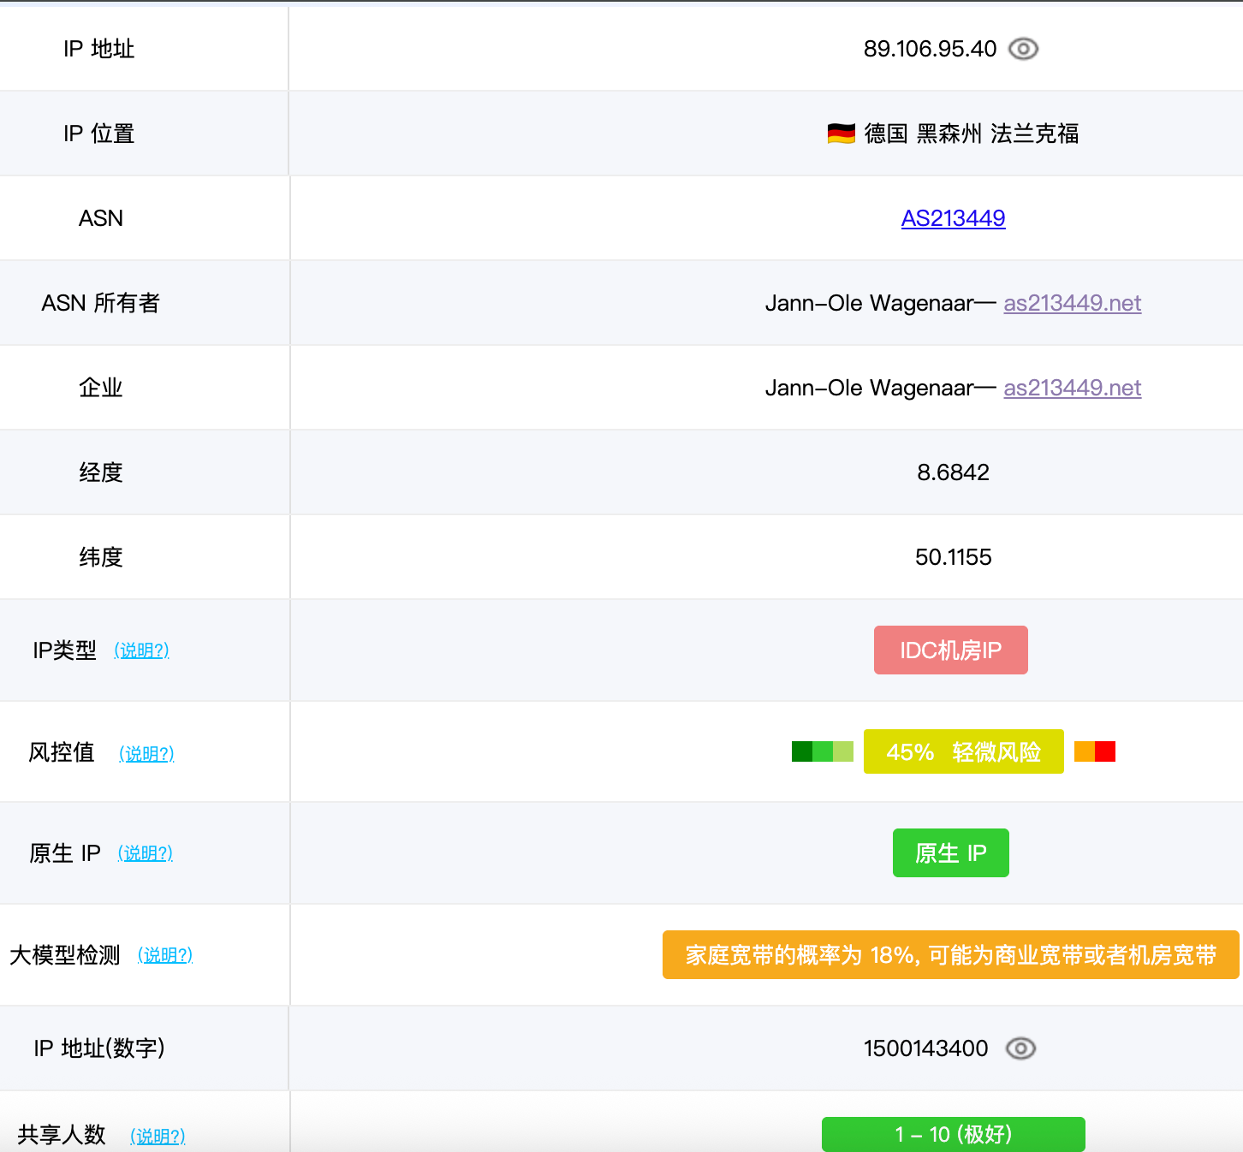This screenshot has width=1243, height=1152.
Task: Open as213449.net link in 企业 row
Action: pyautogui.click(x=1072, y=388)
